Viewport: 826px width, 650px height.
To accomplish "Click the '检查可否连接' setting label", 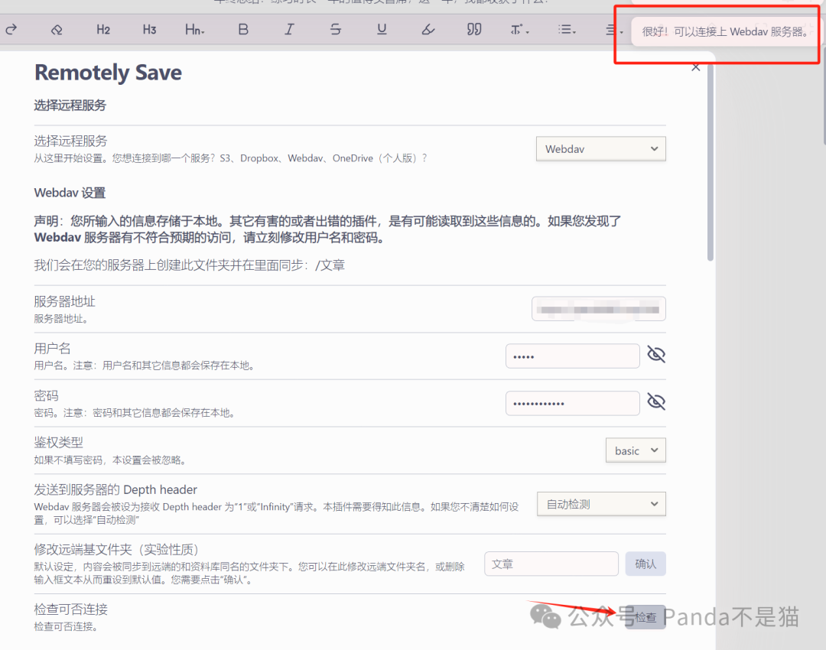I will [x=70, y=609].
